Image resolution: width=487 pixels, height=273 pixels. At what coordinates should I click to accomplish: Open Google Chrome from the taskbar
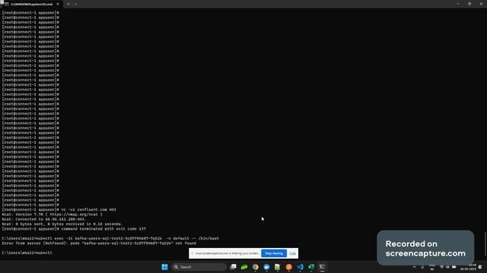pos(256,267)
